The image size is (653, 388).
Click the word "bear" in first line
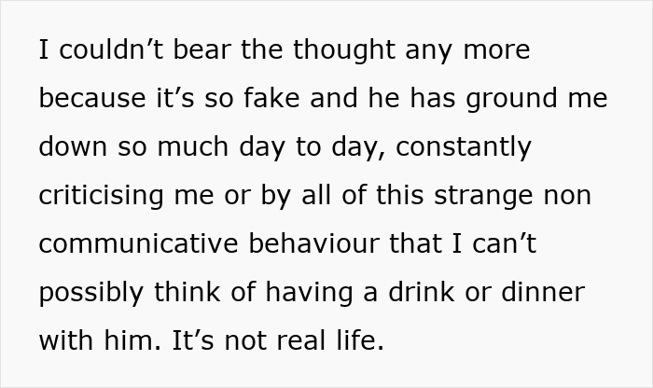pyautogui.click(x=201, y=49)
